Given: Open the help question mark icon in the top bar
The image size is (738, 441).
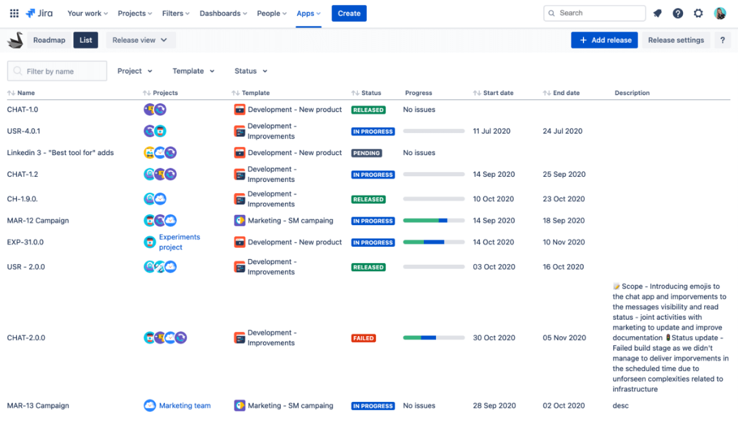Looking at the screenshot, I should [x=678, y=13].
